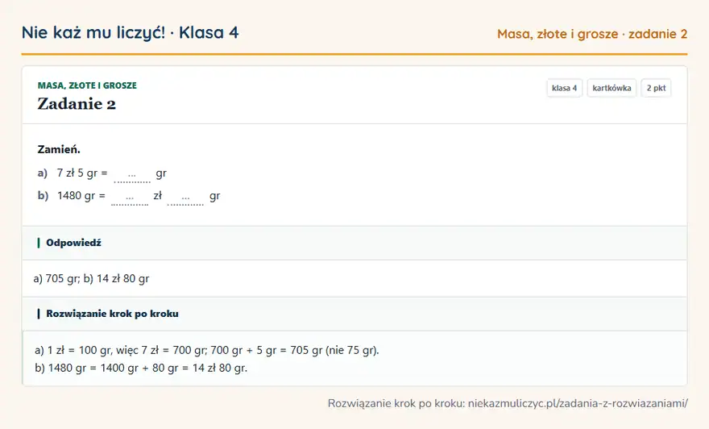Select the 'kartkówka' tag
The width and height of the screenshot is (709, 429).
[x=612, y=88]
